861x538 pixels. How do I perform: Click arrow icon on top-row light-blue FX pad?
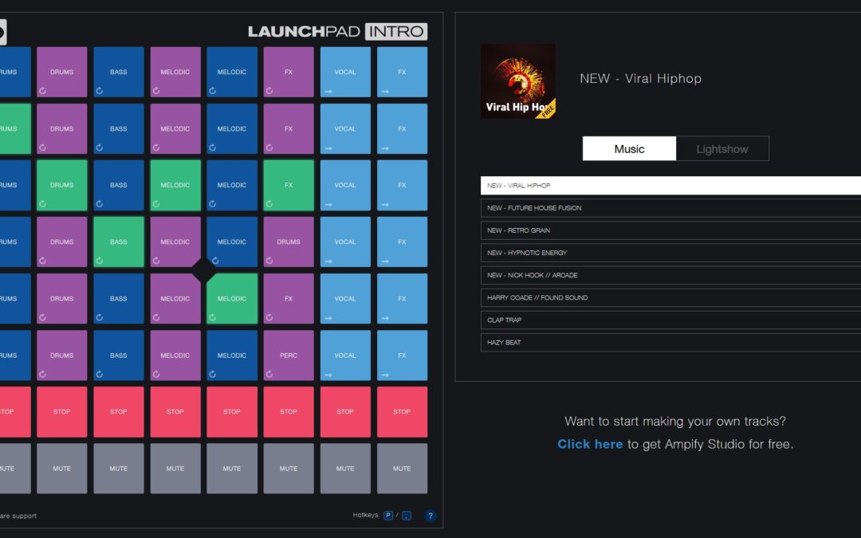tap(385, 92)
